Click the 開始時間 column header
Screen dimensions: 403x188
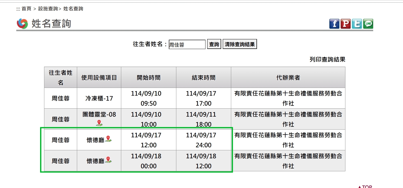(149, 78)
